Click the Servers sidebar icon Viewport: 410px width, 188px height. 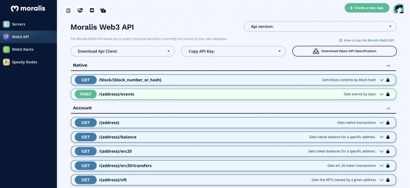(6, 24)
